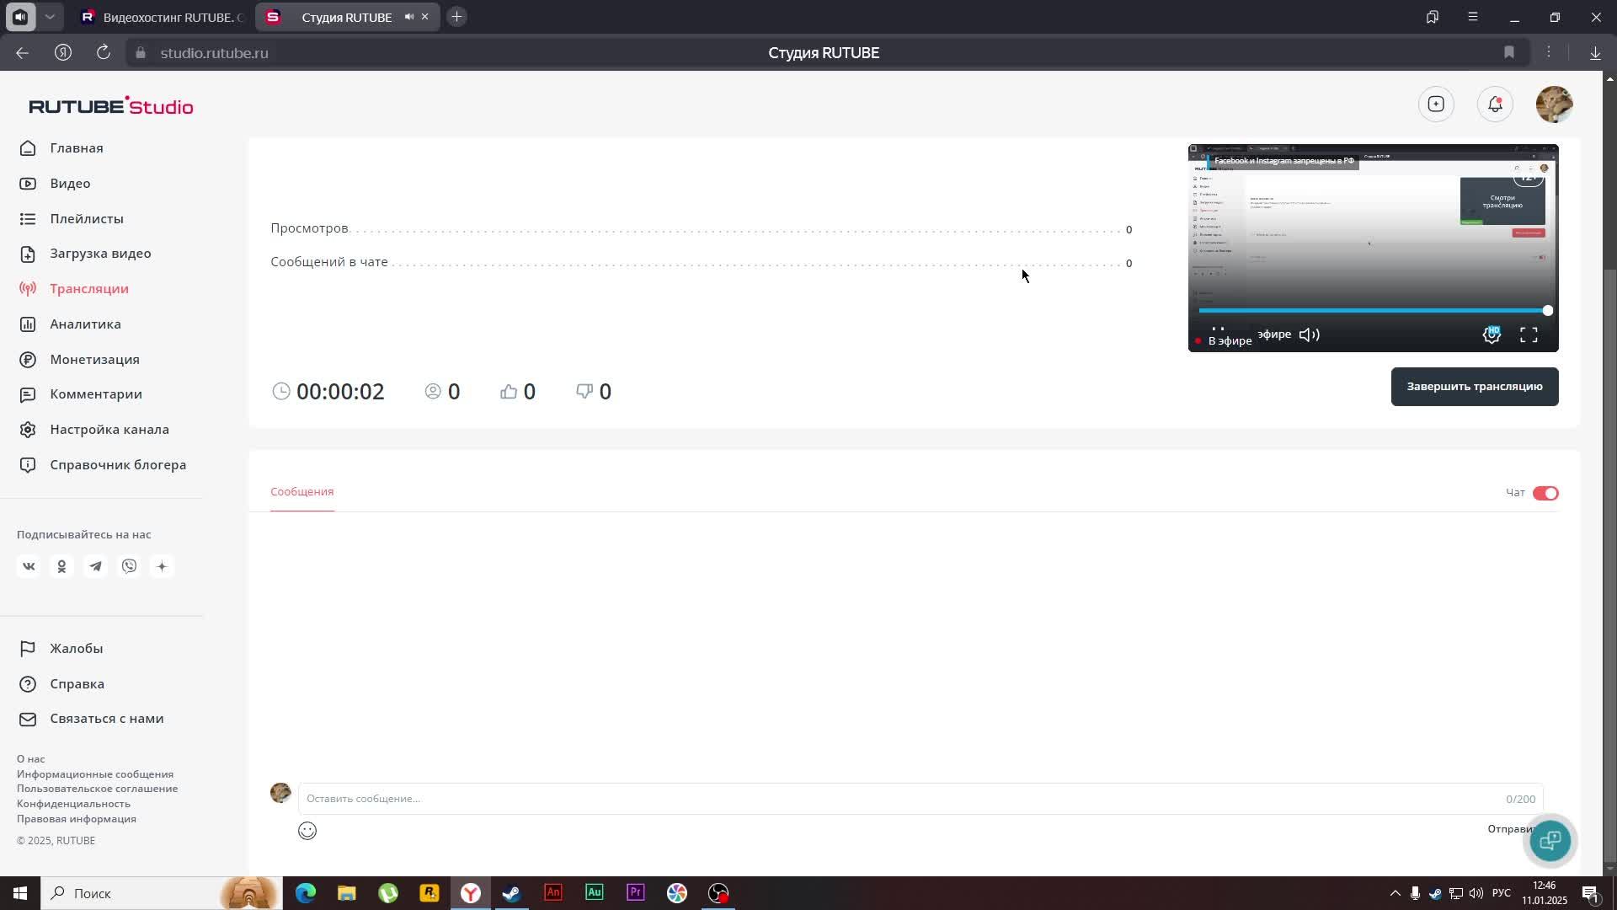The width and height of the screenshot is (1617, 910).
Task: Enter fullscreen in stream preview
Action: click(1529, 335)
